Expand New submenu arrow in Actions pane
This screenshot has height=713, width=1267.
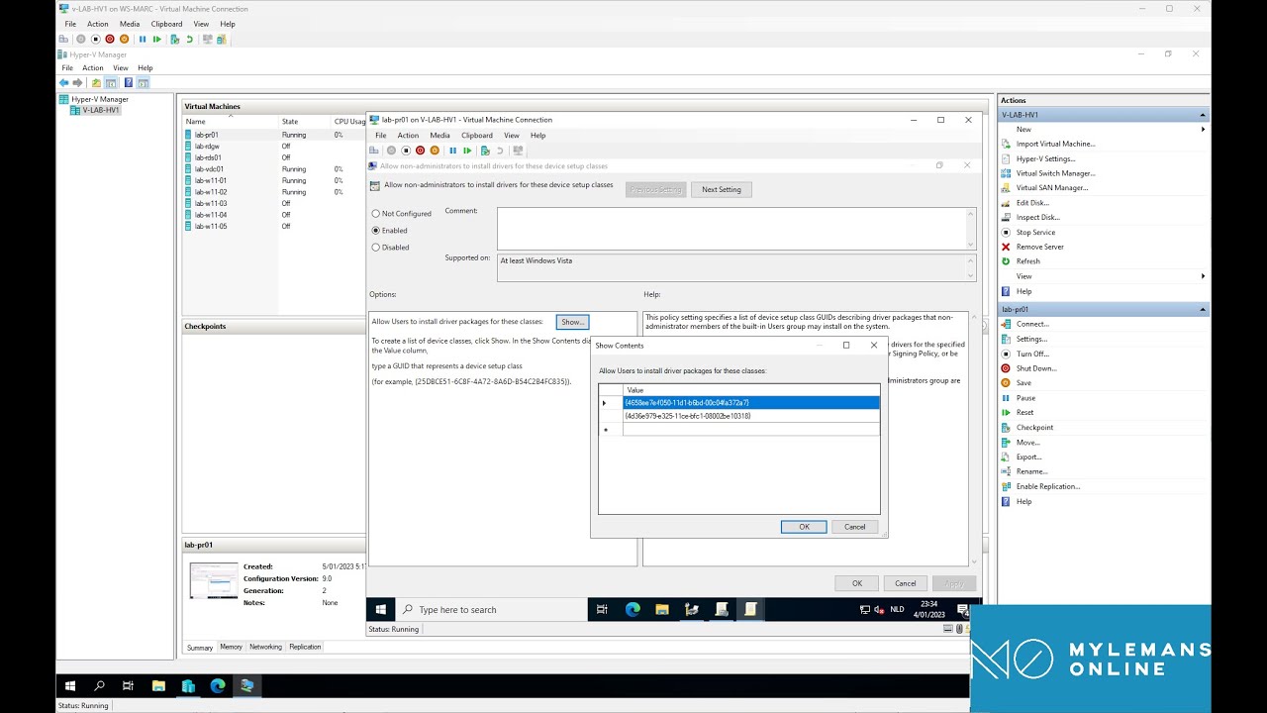click(x=1203, y=129)
